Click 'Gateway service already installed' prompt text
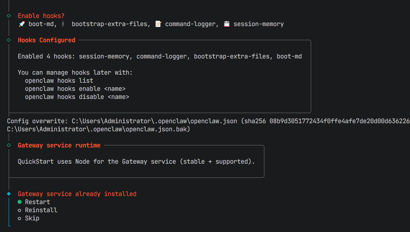The image size is (410, 232). (77, 194)
